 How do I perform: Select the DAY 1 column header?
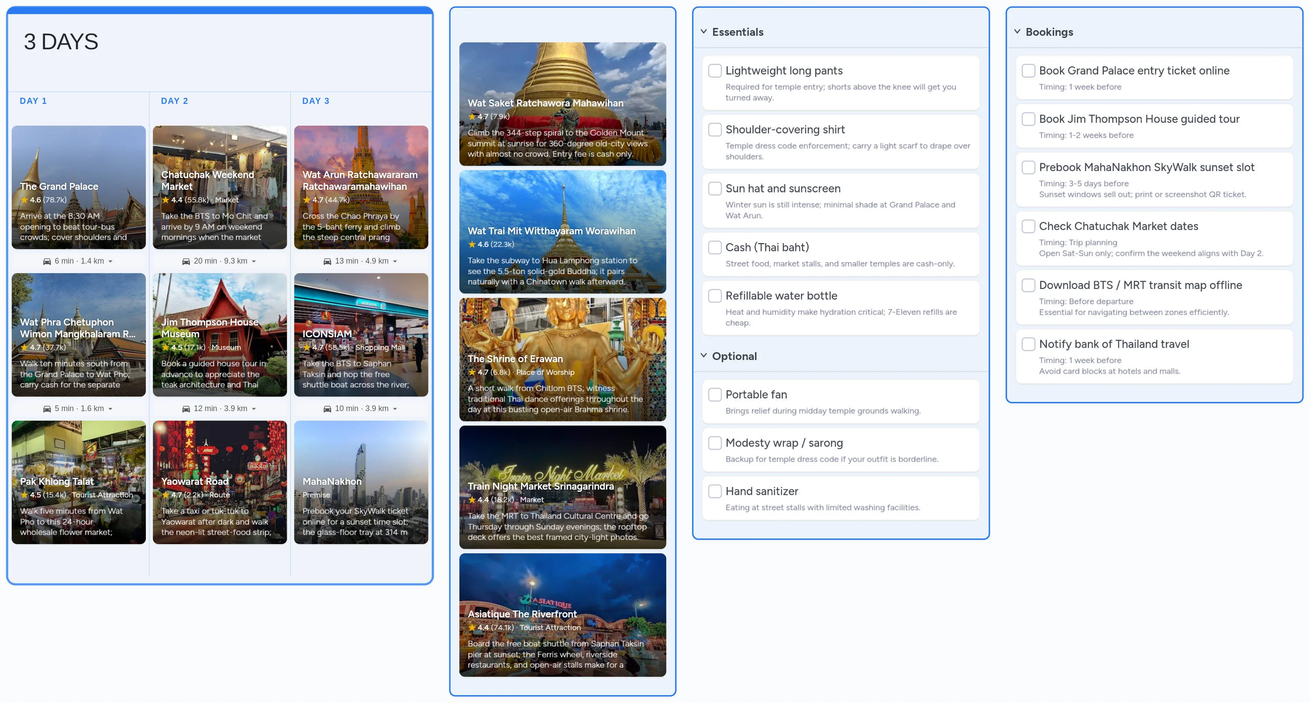(x=33, y=101)
